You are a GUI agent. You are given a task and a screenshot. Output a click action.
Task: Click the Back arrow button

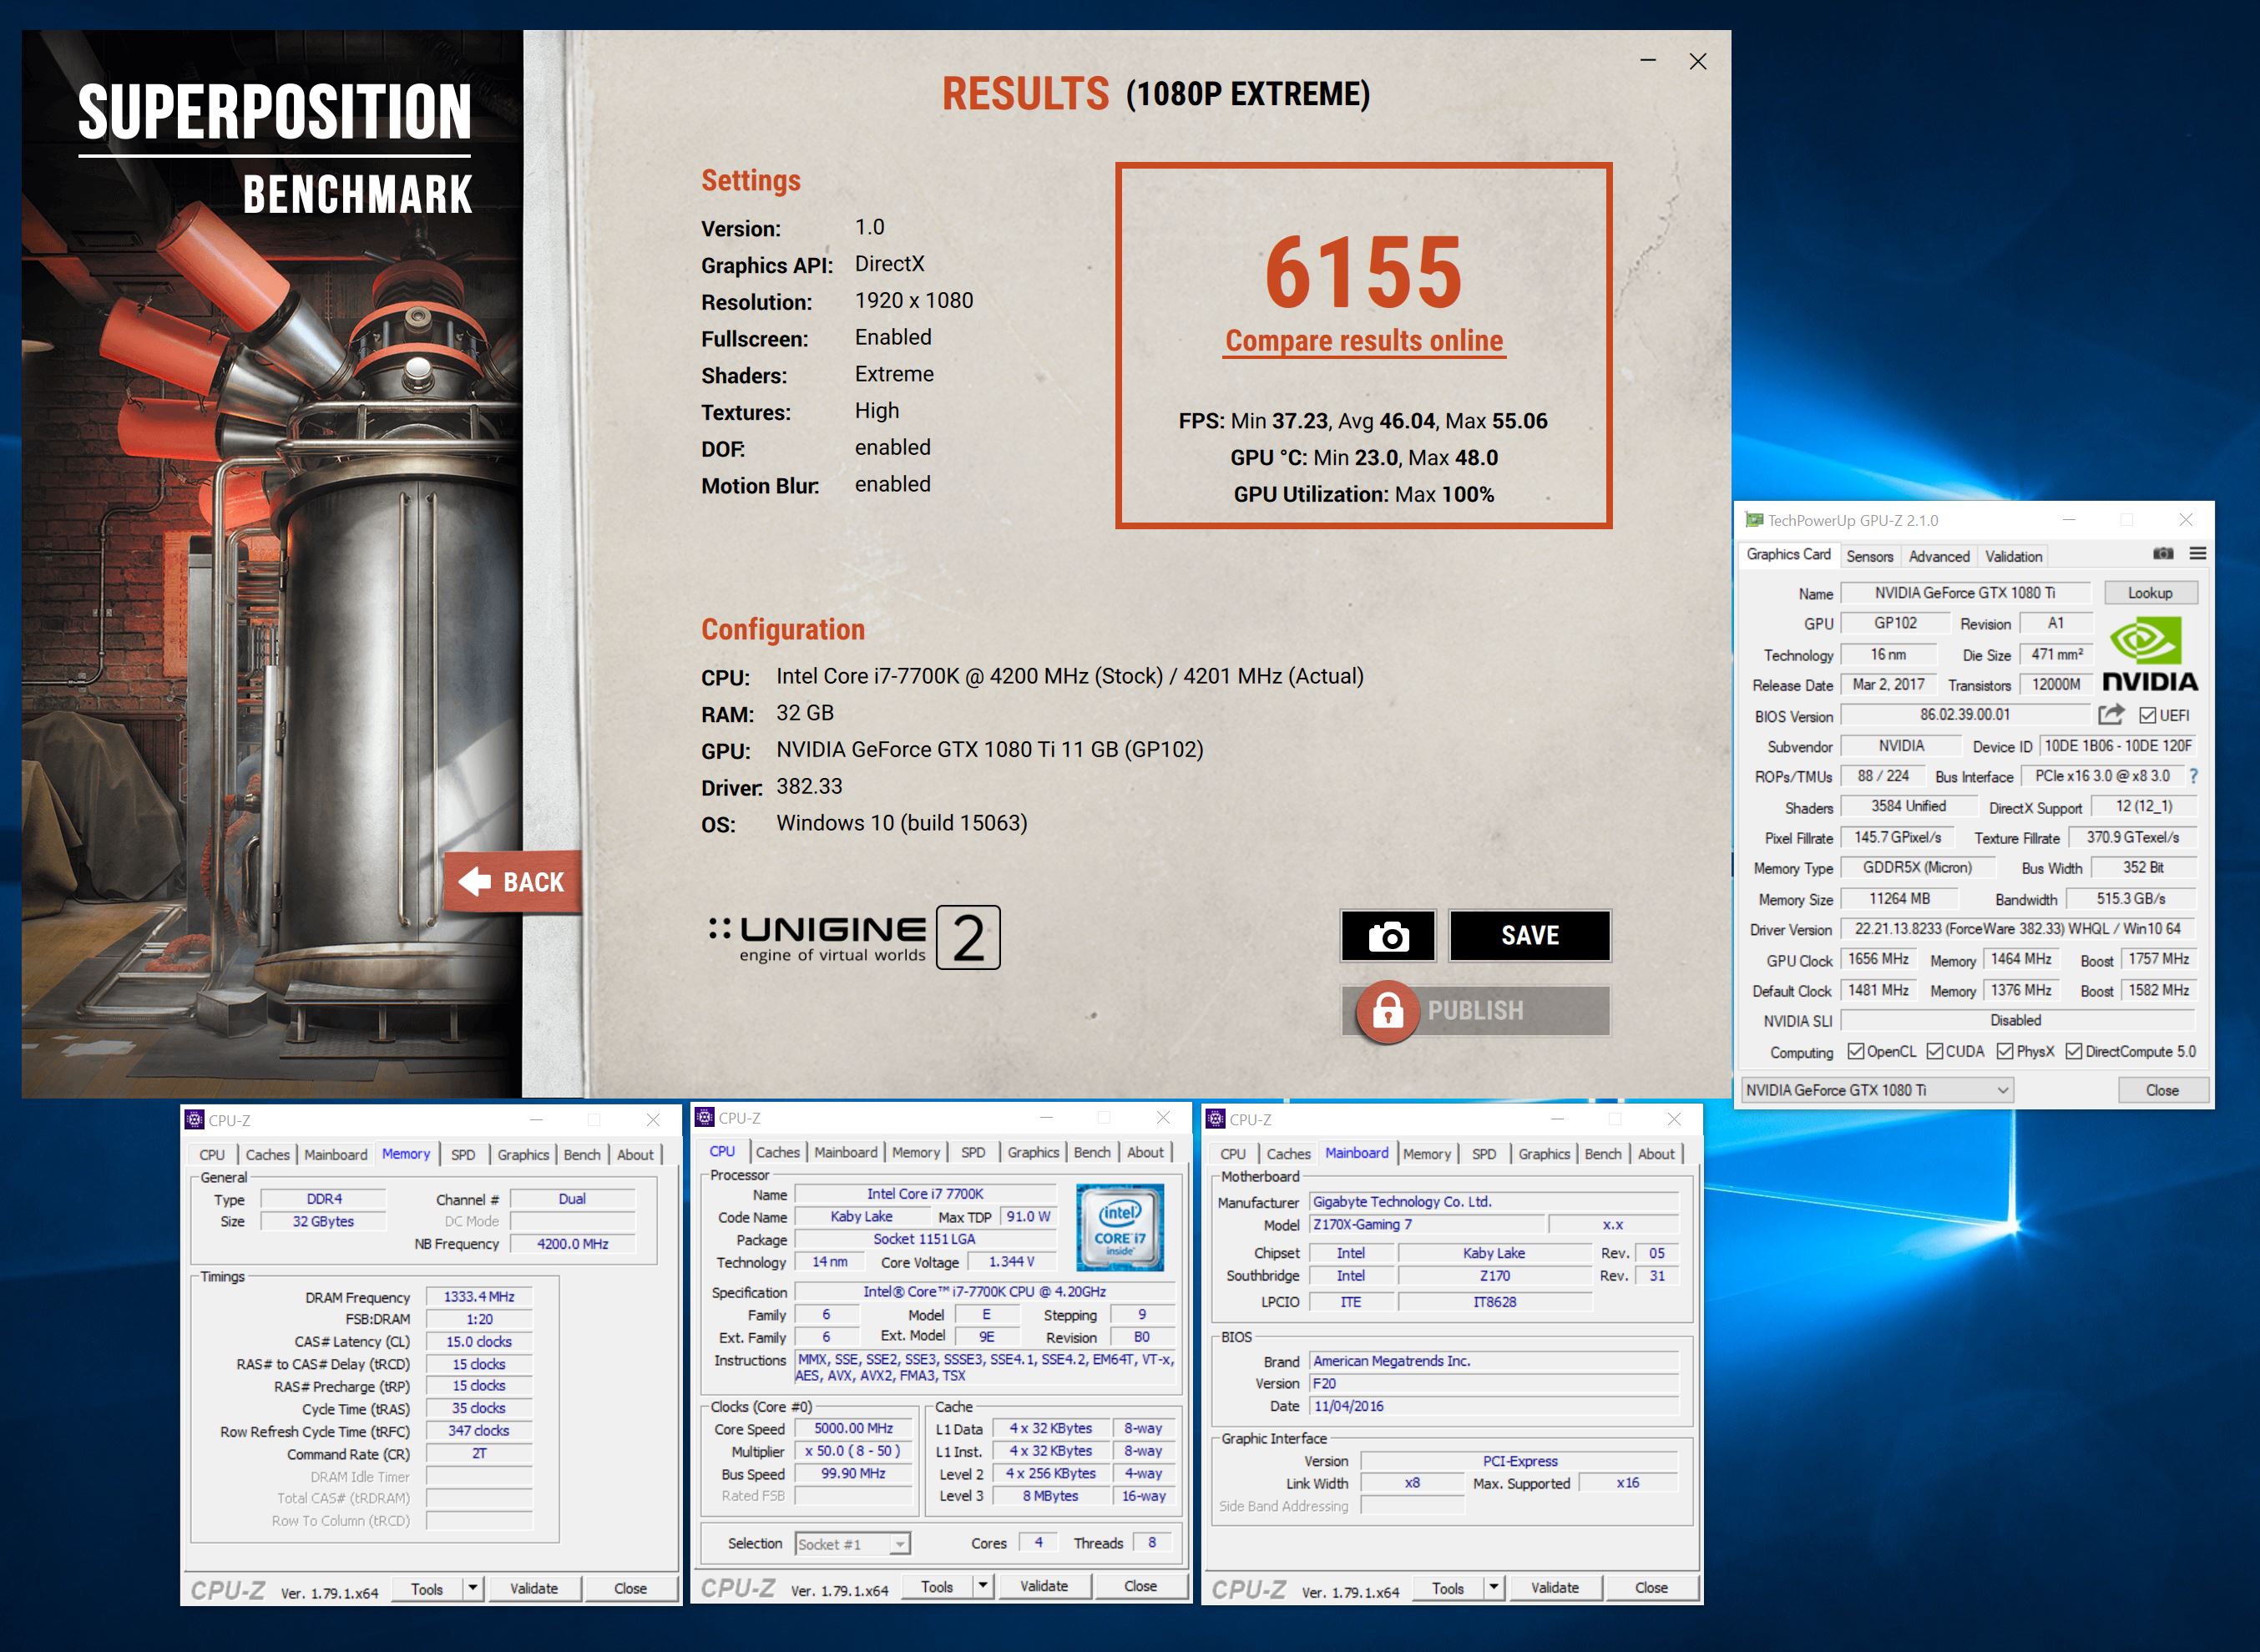[x=512, y=882]
